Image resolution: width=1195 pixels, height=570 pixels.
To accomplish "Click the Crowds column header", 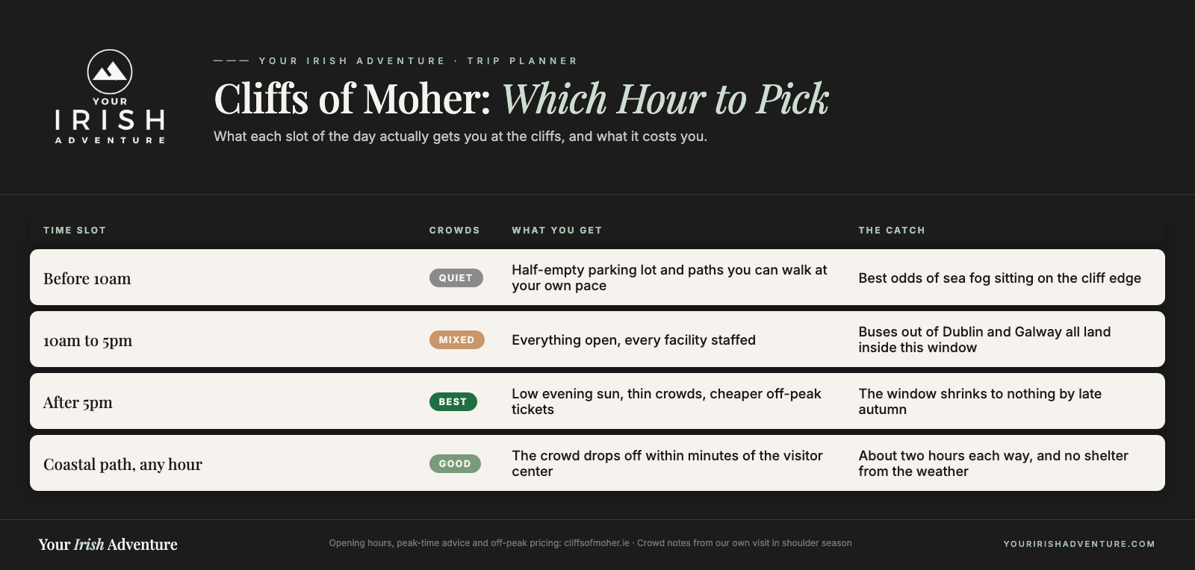I will click(454, 231).
